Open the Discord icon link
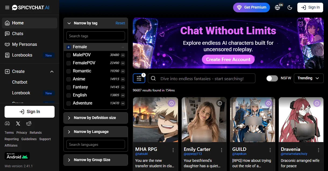Viewport: 328px width, 171px height. pos(8,124)
